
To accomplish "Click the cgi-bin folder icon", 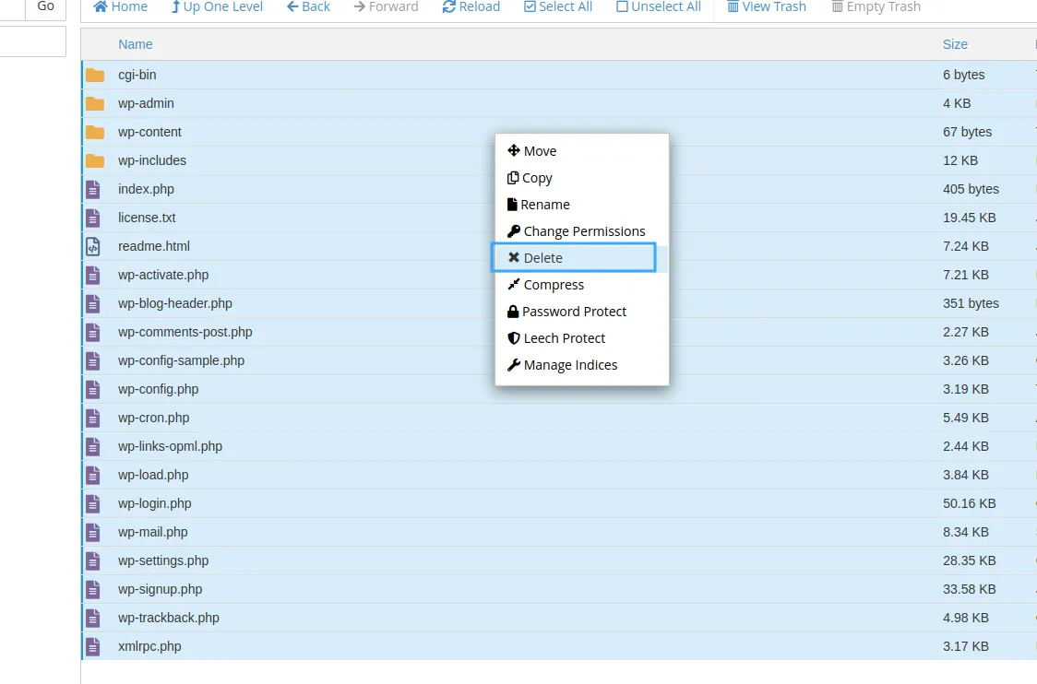I will [95, 75].
